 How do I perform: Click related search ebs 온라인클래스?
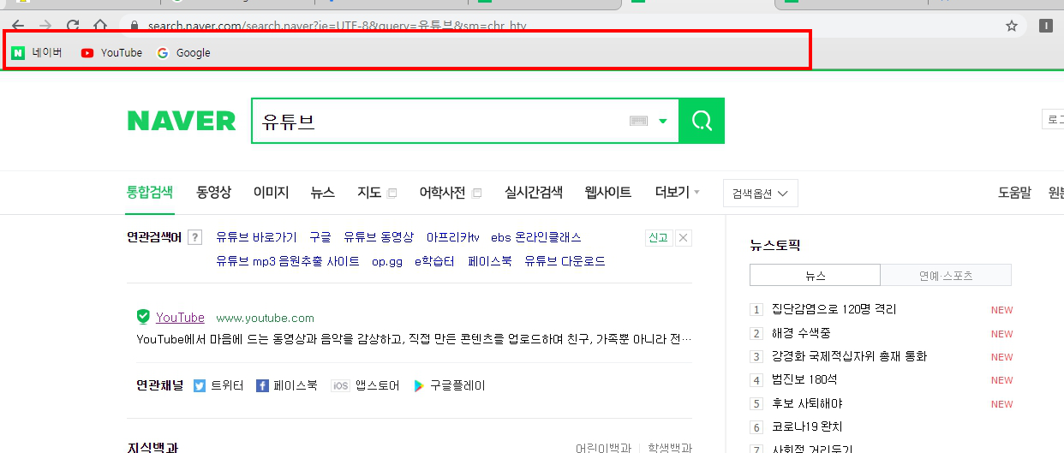pyautogui.click(x=536, y=237)
